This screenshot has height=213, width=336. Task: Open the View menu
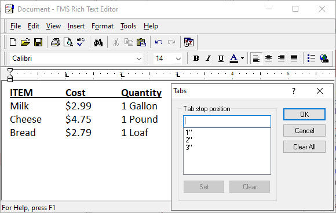click(53, 26)
